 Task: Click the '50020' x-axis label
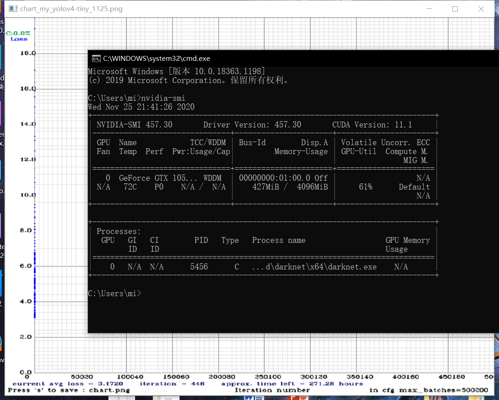(82, 377)
